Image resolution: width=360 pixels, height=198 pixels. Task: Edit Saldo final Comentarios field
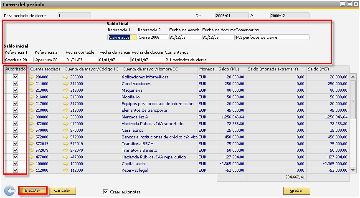pos(272,37)
